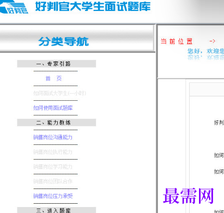This screenshot has height=213, width=224.
Task: Open 如何使用面试题库 link
Action: [x=53, y=108]
